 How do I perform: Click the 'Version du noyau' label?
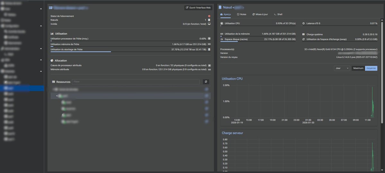tap(229, 57)
